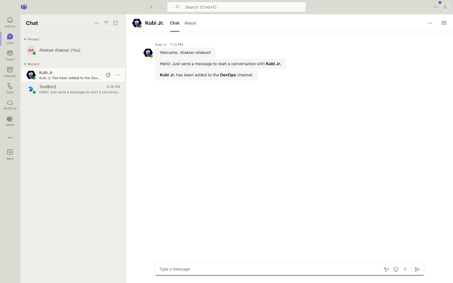Open the Teams section icon
This screenshot has height=283, width=453.
coord(10,53)
